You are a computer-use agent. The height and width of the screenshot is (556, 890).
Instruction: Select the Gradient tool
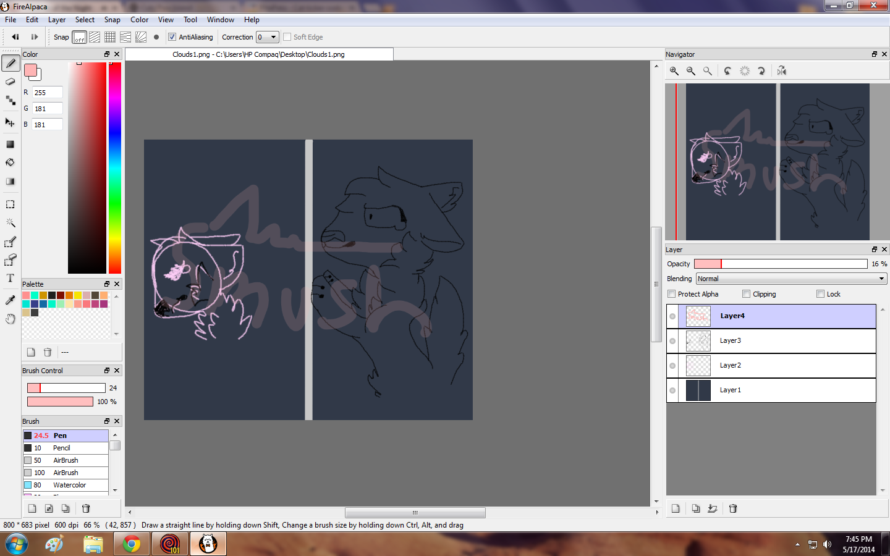pyautogui.click(x=11, y=182)
